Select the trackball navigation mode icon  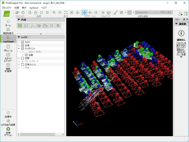tap(90, 12)
